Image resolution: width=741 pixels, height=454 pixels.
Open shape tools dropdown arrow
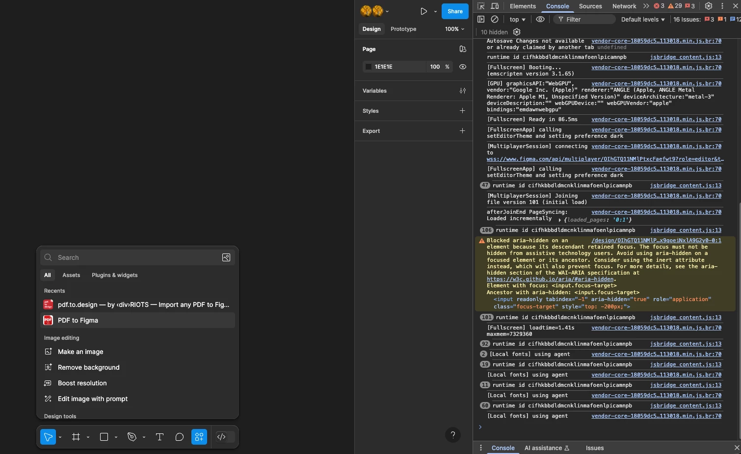pyautogui.click(x=116, y=437)
